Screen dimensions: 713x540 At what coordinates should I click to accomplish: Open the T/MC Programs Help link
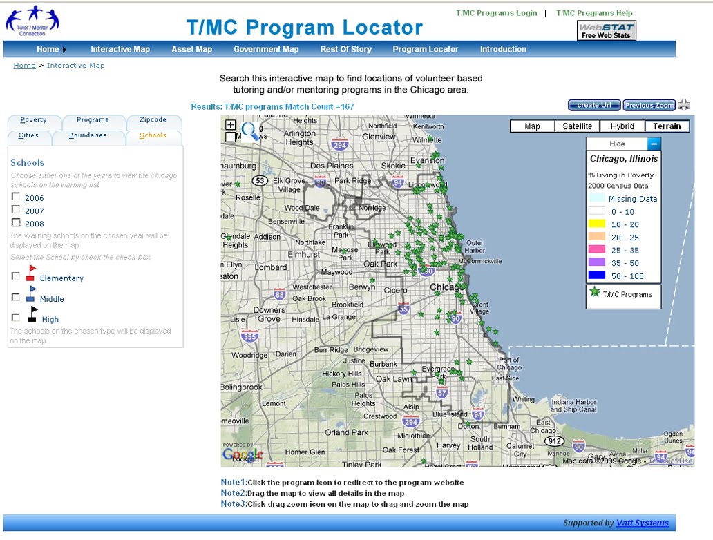pos(594,13)
